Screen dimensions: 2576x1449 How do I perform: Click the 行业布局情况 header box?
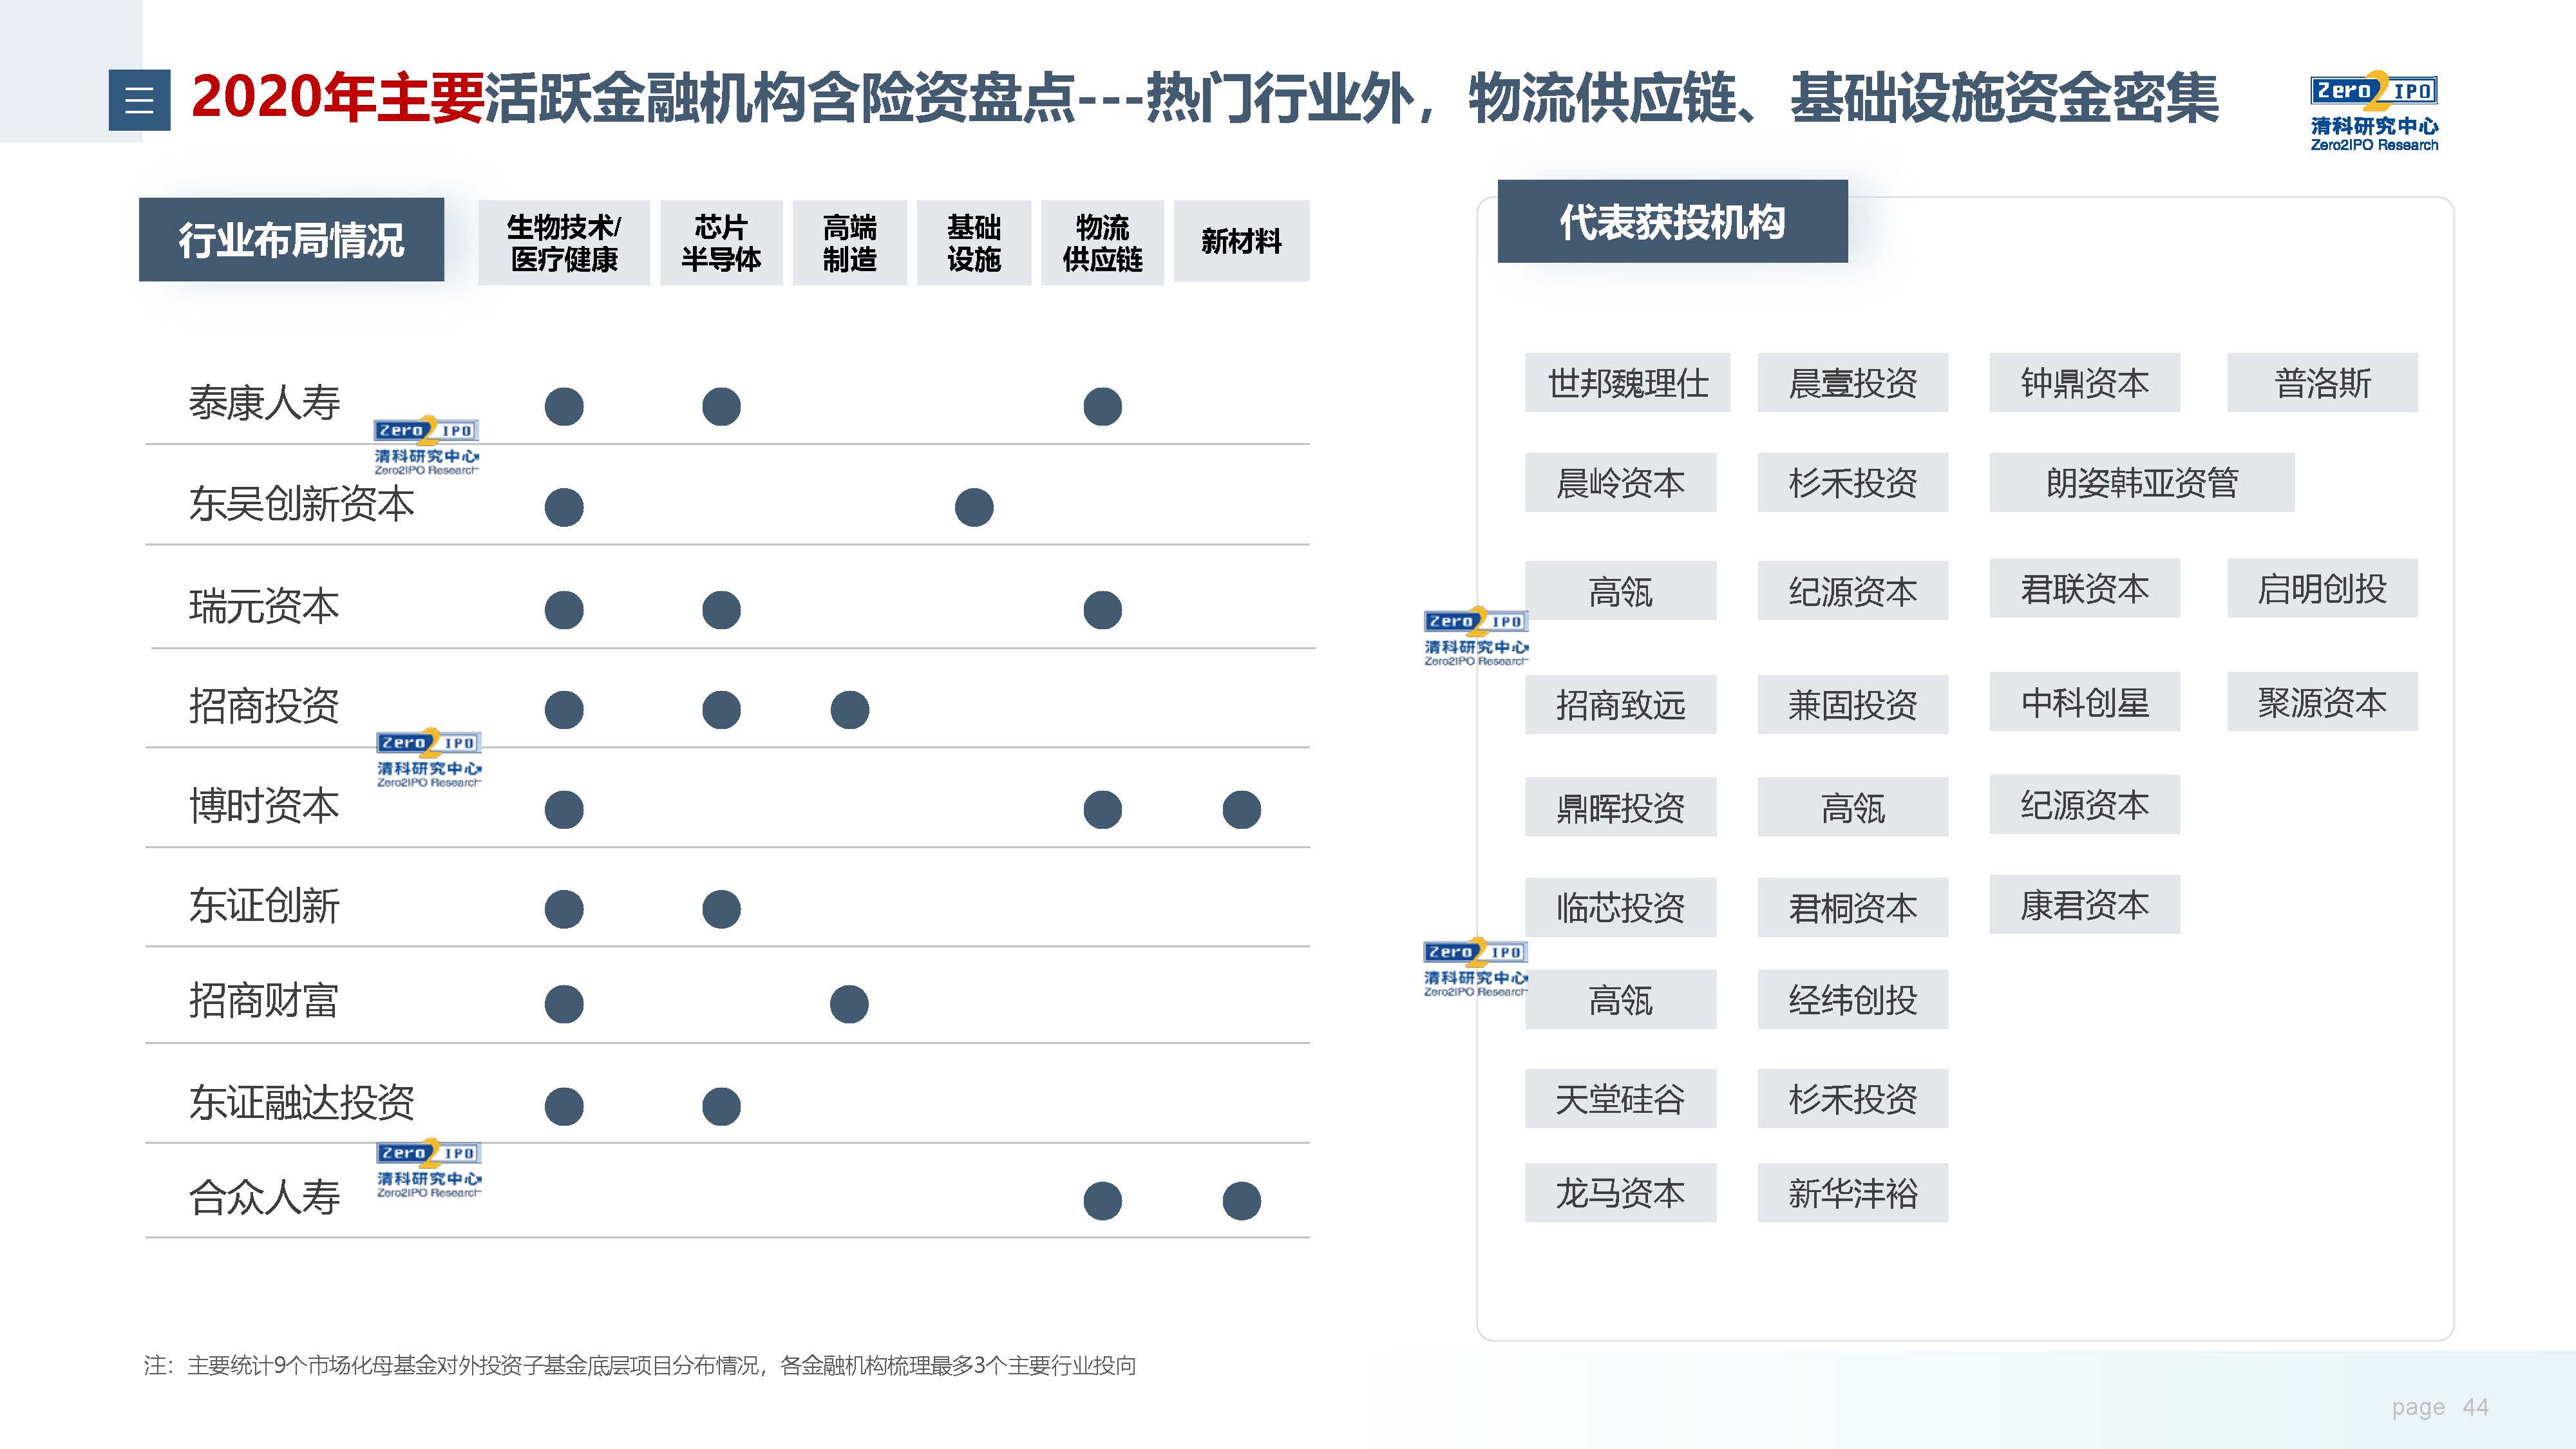pos(291,240)
